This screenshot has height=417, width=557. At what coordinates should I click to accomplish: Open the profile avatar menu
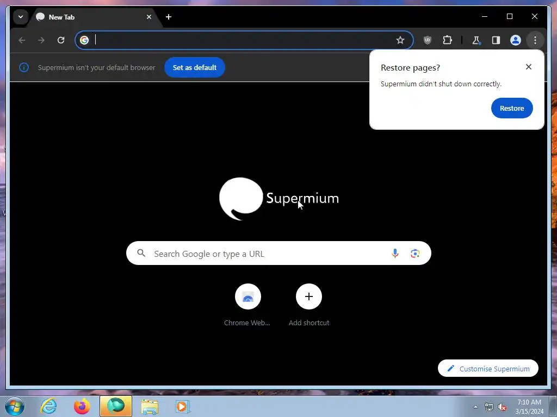(516, 40)
